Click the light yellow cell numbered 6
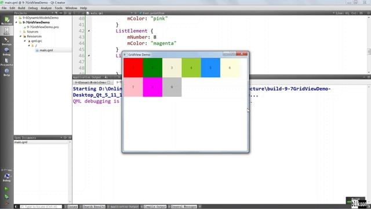The width and height of the screenshot is (371, 209). (x=230, y=68)
